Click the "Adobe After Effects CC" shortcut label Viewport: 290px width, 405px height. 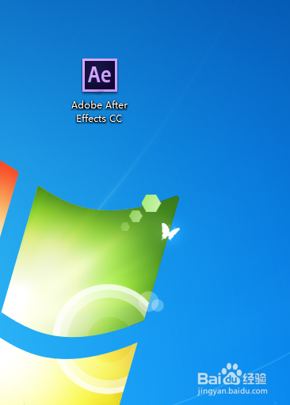point(99,112)
